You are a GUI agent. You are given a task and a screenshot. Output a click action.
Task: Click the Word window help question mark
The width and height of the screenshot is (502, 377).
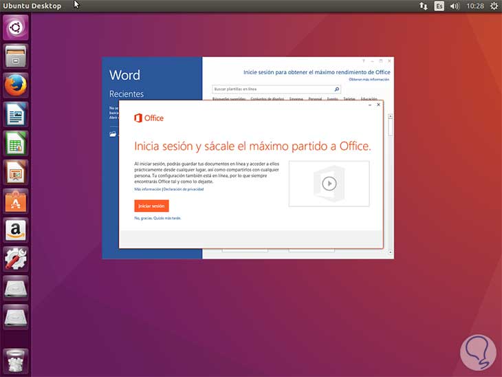363,61
